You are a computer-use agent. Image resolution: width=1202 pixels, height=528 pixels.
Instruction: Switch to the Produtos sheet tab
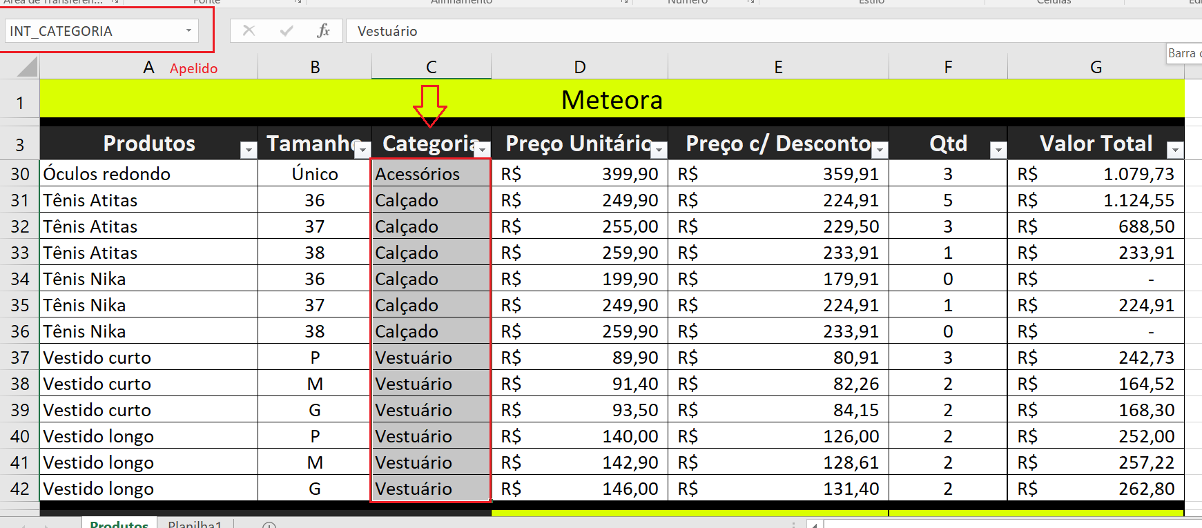tap(119, 524)
